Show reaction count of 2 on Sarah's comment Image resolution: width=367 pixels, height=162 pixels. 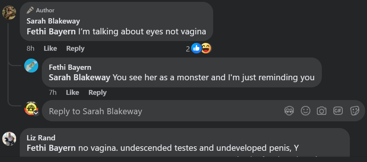coord(188,49)
